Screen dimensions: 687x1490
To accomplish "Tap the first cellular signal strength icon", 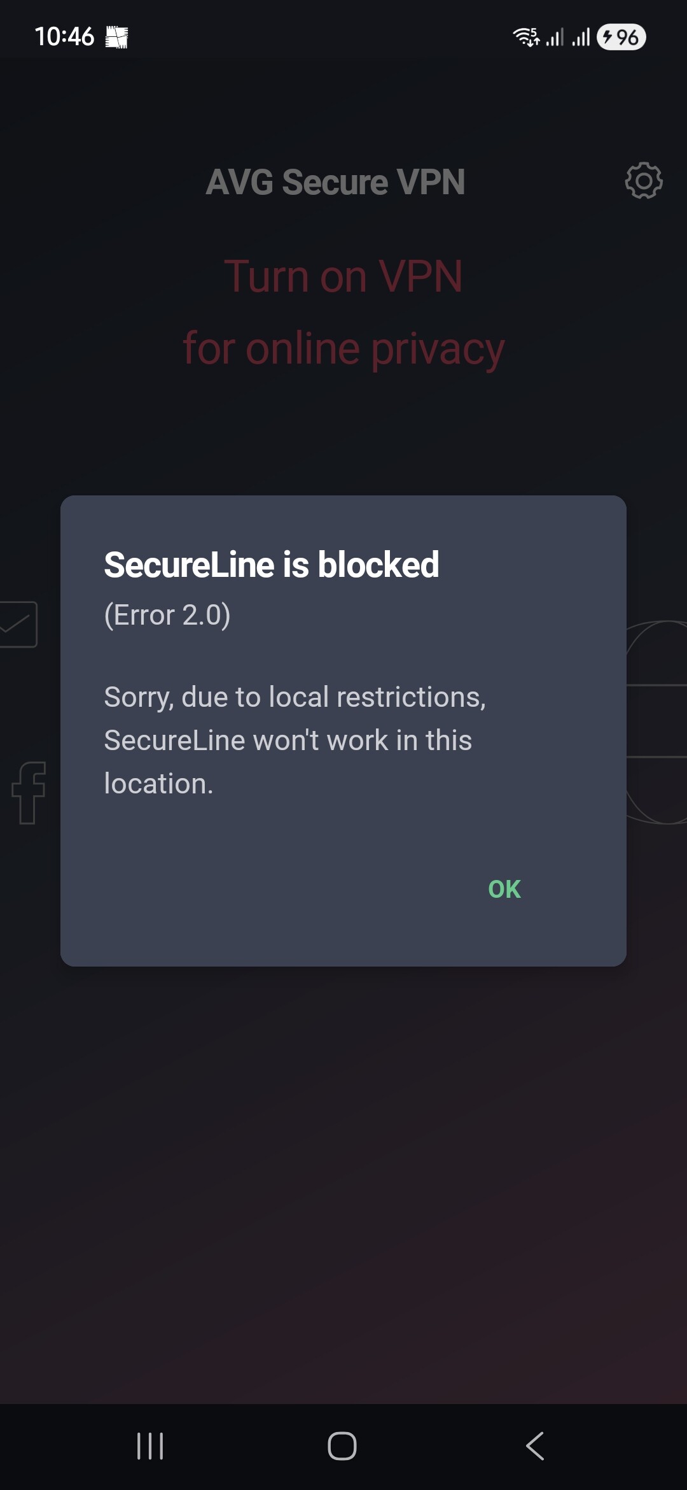I will pos(555,37).
